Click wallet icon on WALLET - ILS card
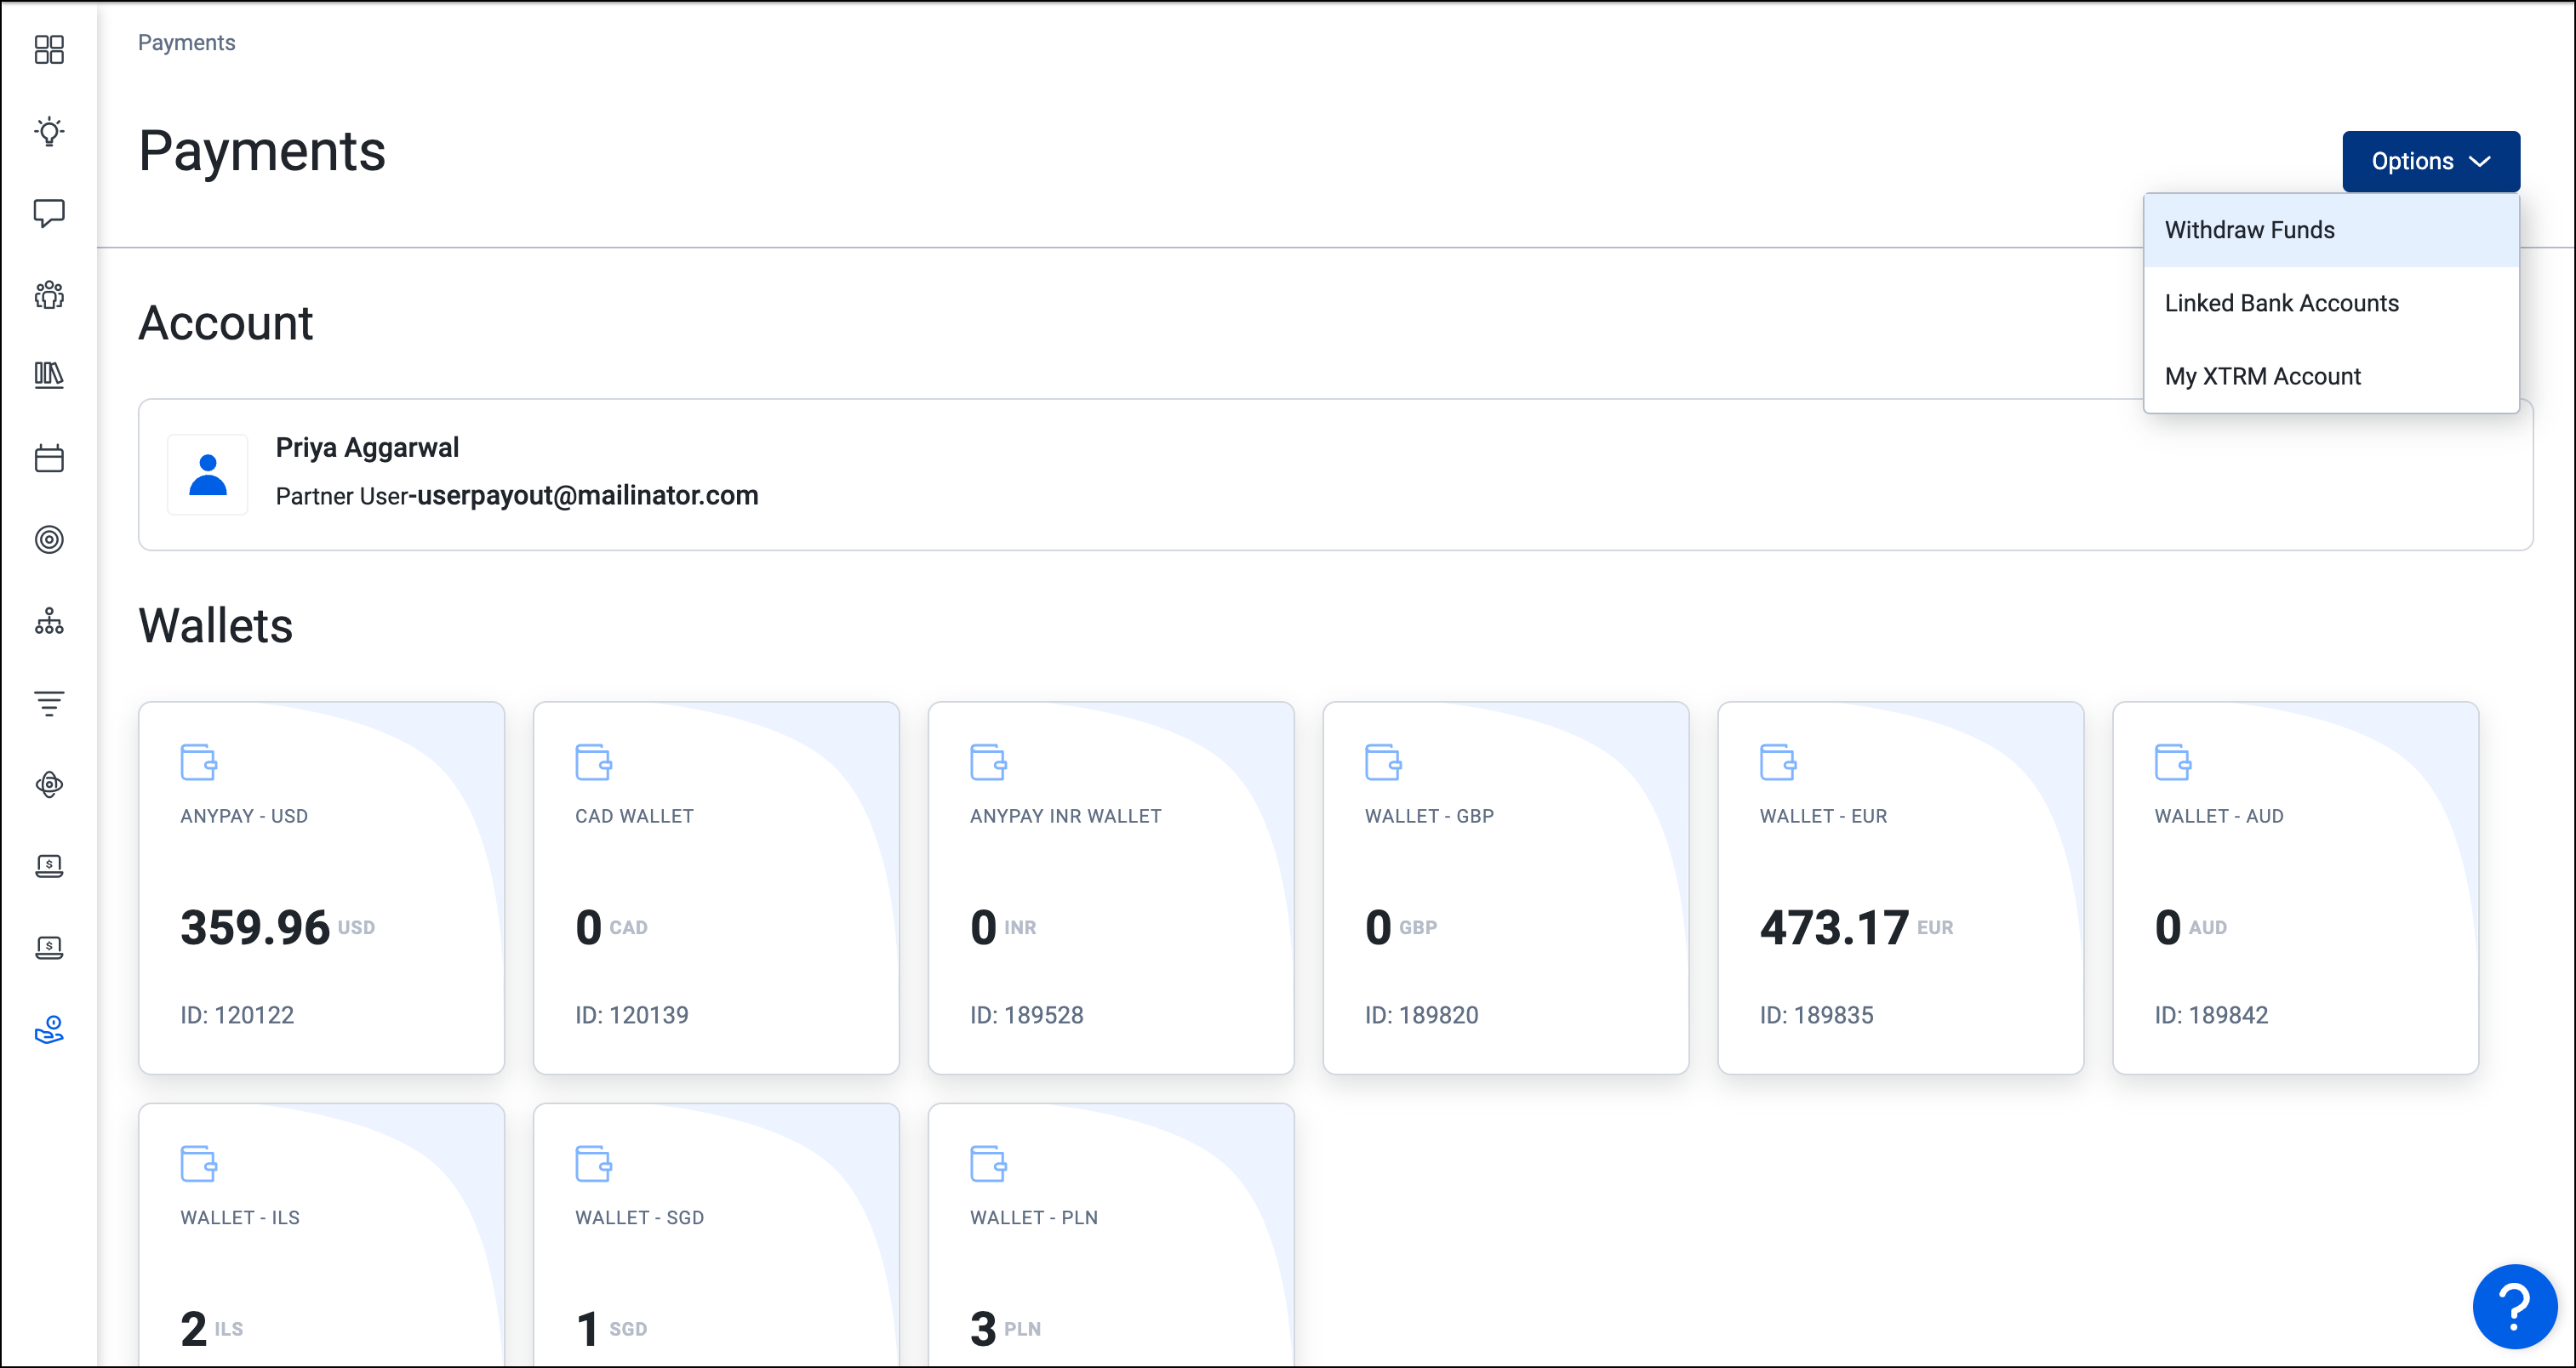Viewport: 2576px width, 1368px height. [199, 1164]
